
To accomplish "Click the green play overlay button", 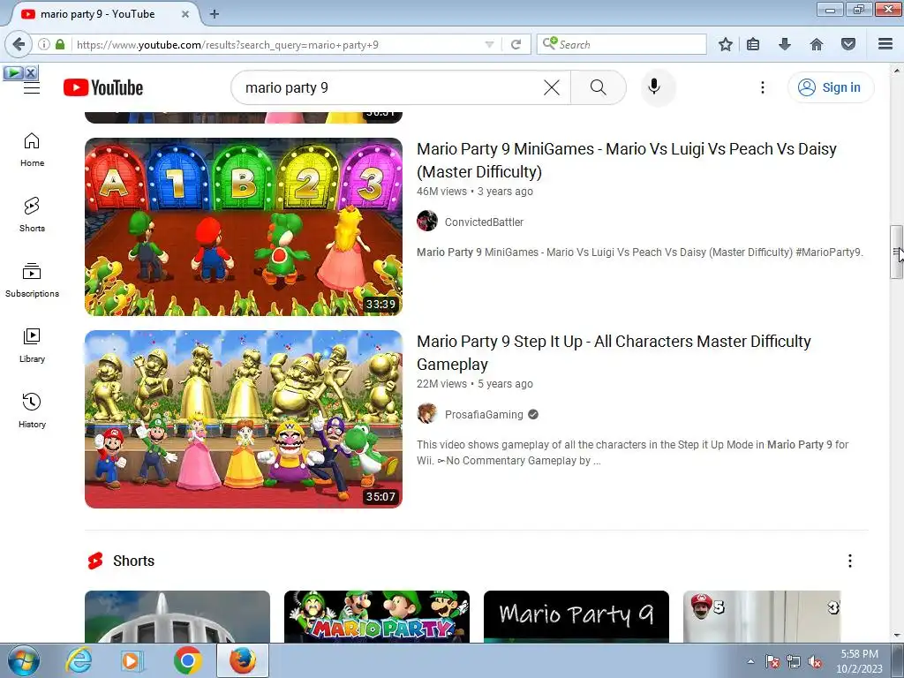I will point(13,72).
